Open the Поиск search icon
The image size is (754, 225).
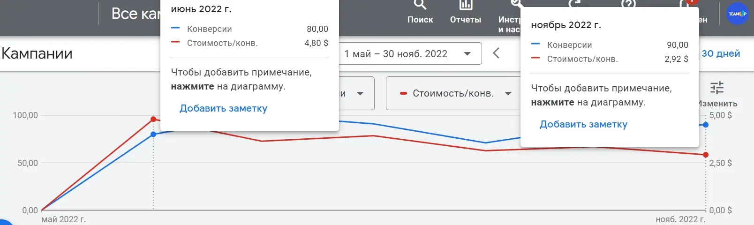coord(420,6)
